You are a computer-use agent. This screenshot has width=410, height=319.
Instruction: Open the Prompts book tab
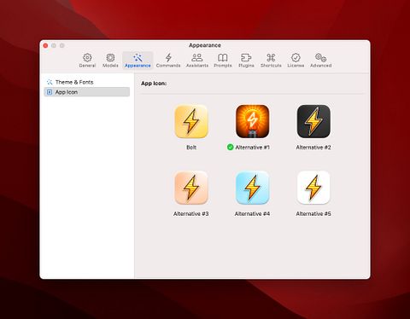point(223,61)
